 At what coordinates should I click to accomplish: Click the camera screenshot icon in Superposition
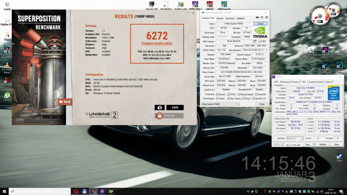(160, 107)
